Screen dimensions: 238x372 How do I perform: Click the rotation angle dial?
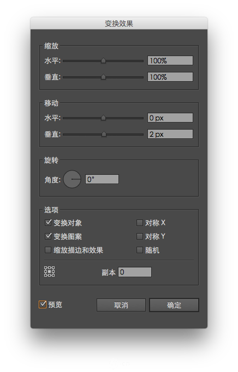coord(72,179)
